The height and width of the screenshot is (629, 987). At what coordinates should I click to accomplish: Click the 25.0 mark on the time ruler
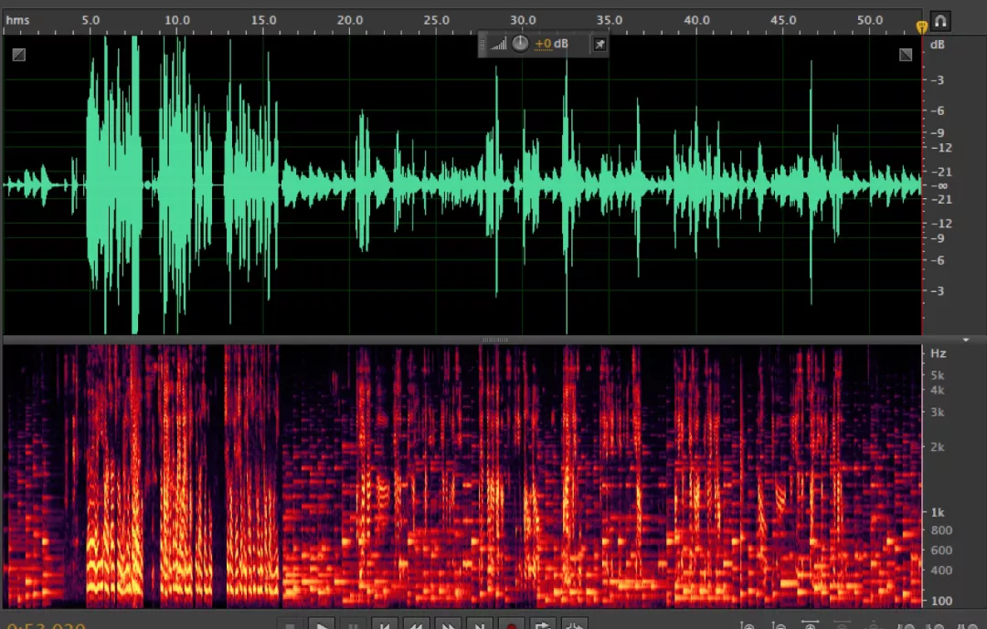click(436, 20)
